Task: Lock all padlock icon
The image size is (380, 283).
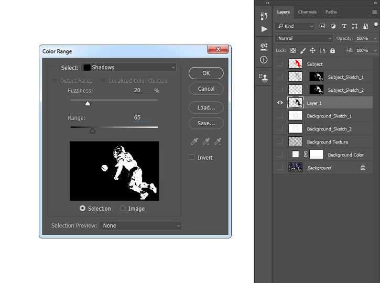Action: pos(332,50)
